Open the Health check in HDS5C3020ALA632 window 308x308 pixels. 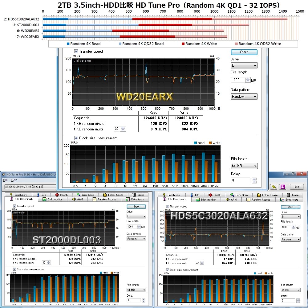[216, 195]
